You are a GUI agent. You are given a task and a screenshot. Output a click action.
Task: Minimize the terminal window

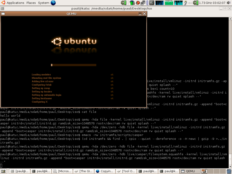coord(221,9)
